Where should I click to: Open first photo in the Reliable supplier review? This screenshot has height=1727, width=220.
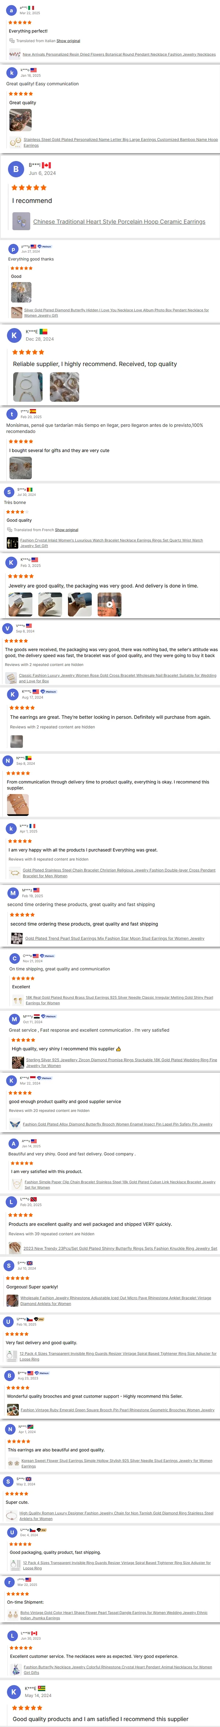click(28, 387)
